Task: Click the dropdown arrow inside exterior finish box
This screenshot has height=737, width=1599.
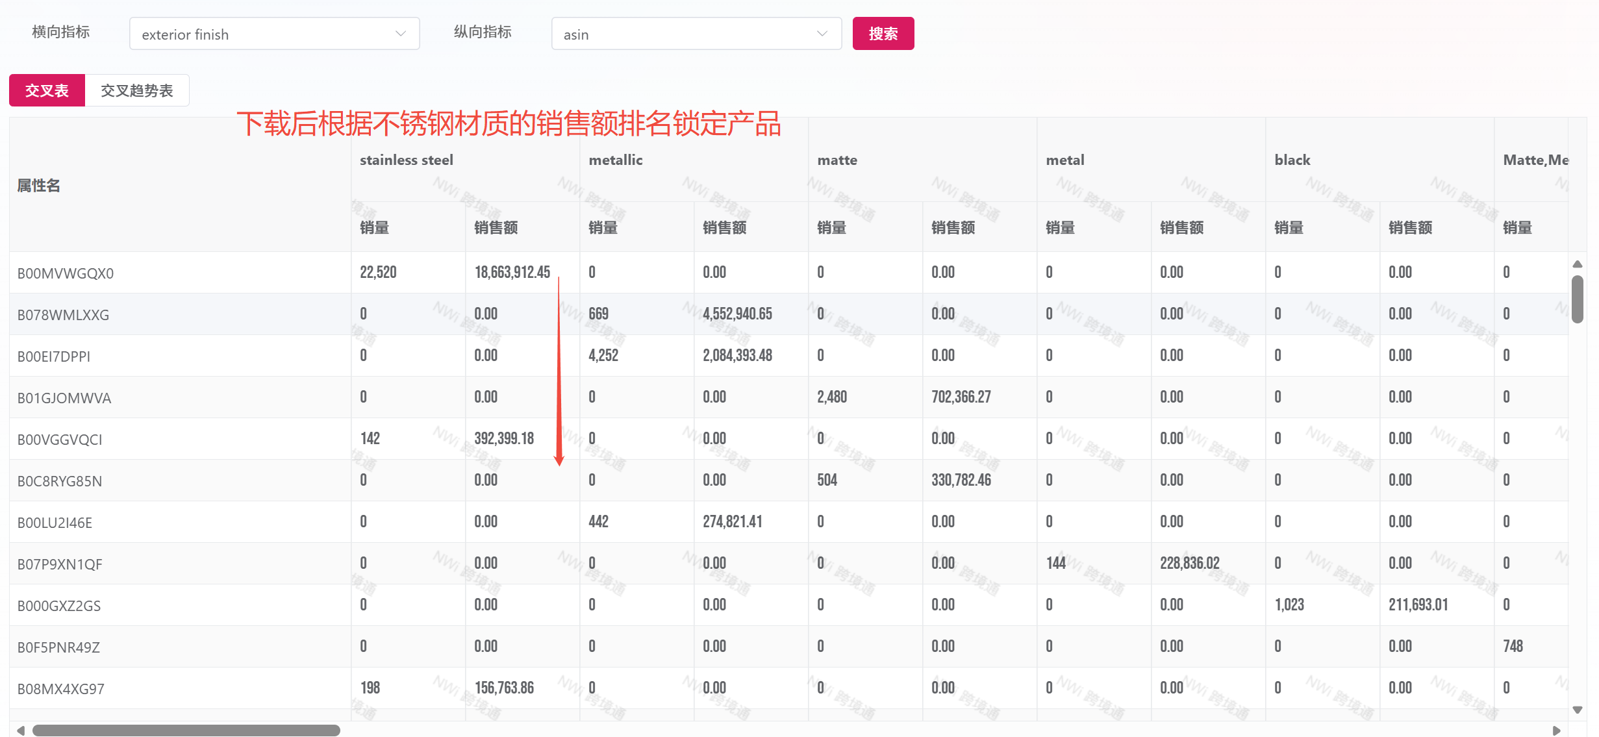Action: 399,33
